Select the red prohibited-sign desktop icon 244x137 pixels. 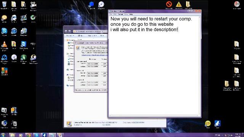click(x=169, y=5)
